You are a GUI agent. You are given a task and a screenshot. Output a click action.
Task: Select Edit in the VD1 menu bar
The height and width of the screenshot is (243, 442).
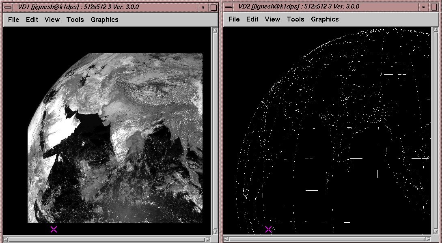(32, 19)
